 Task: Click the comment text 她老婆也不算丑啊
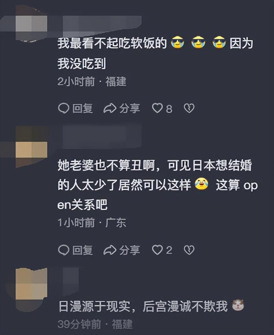[106, 165]
